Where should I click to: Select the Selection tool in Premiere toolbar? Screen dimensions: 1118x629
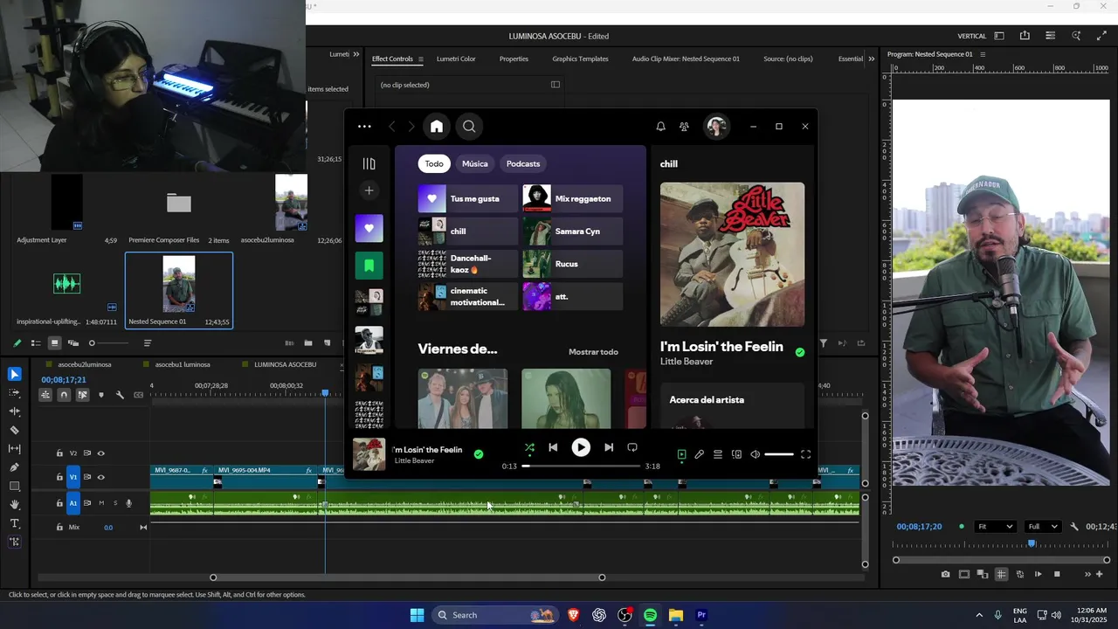(15, 374)
